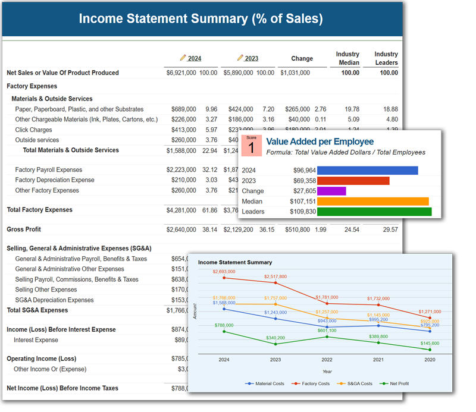Select the Industry Leaders column header
This screenshot has height=412, width=476.
pyautogui.click(x=385, y=57)
